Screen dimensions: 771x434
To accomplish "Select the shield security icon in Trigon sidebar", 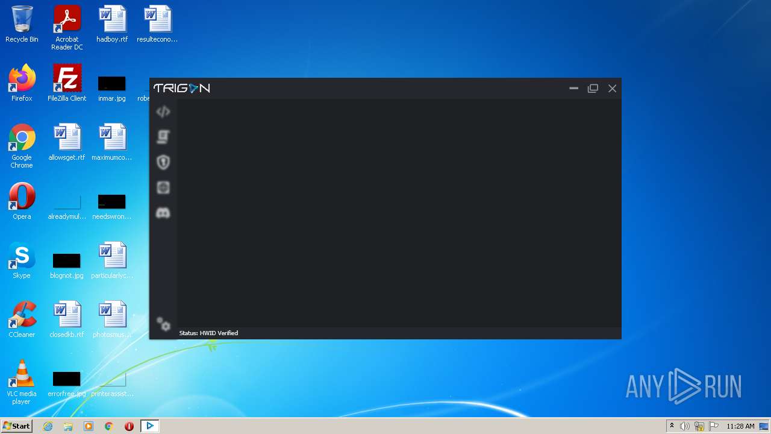I will 163,162.
